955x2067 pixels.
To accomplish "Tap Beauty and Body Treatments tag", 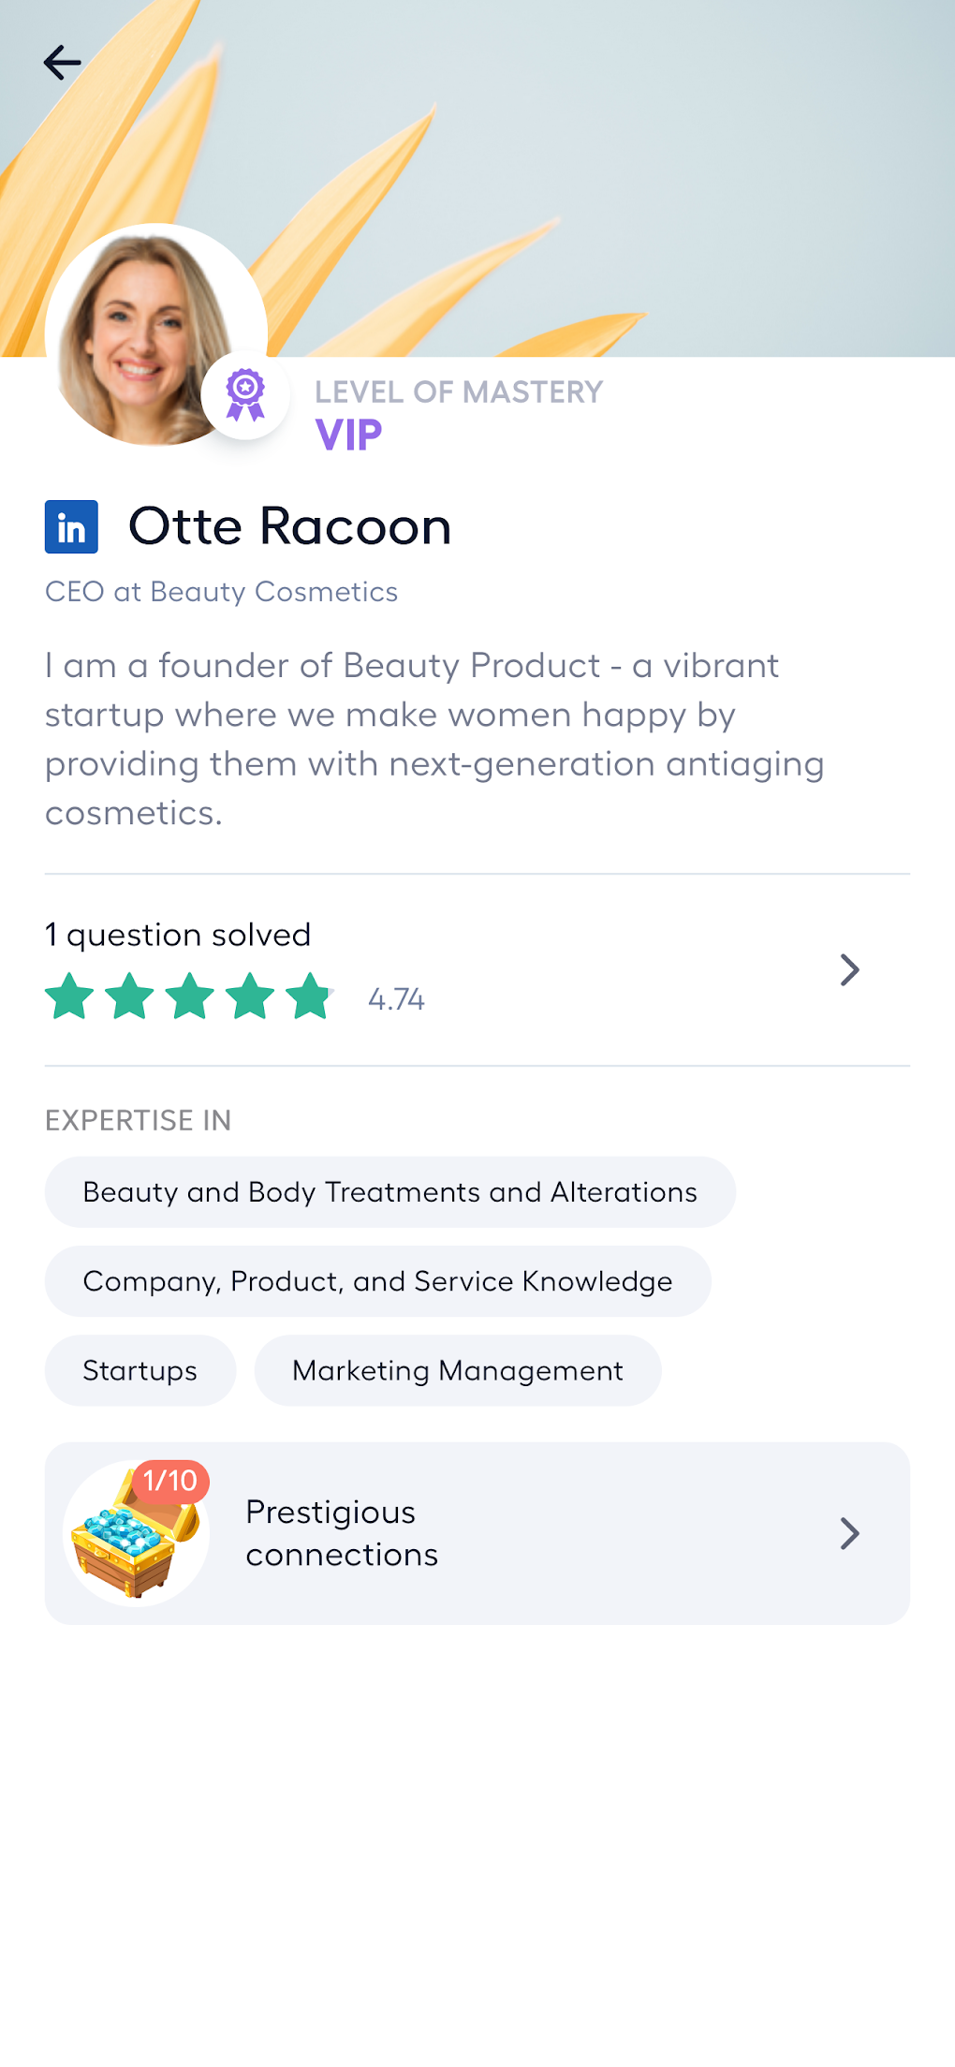I will [x=390, y=1192].
